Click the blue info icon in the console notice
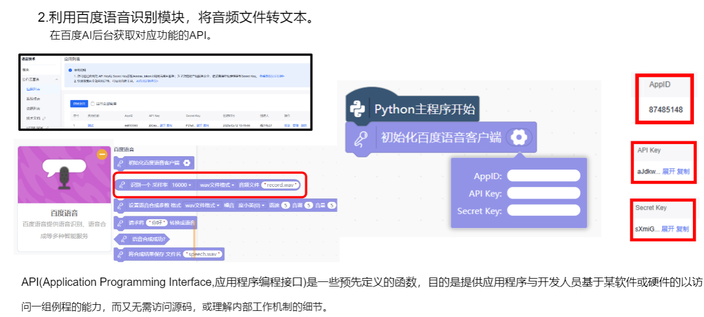Image resolution: width=704 pixels, height=317 pixels. [x=69, y=70]
